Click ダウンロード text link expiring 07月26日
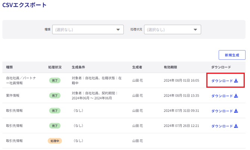Image resolution: width=250 pixels, height=150 pixels. (222, 126)
